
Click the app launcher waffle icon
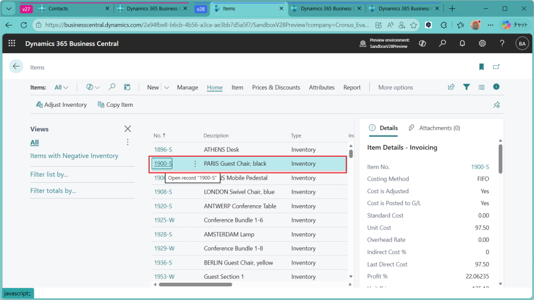[x=12, y=44]
